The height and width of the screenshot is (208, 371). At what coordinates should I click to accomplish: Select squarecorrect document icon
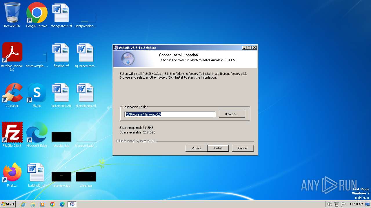pos(86,55)
